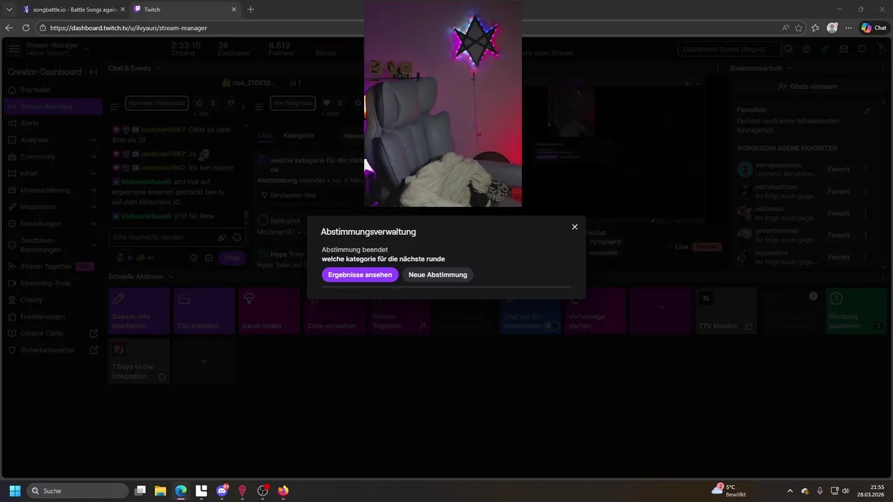Click Favorit button for greenbummel

tap(839, 235)
